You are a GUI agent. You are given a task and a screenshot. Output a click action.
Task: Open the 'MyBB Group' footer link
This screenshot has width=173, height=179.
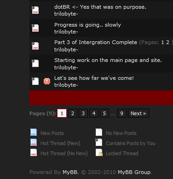[x=134, y=172]
